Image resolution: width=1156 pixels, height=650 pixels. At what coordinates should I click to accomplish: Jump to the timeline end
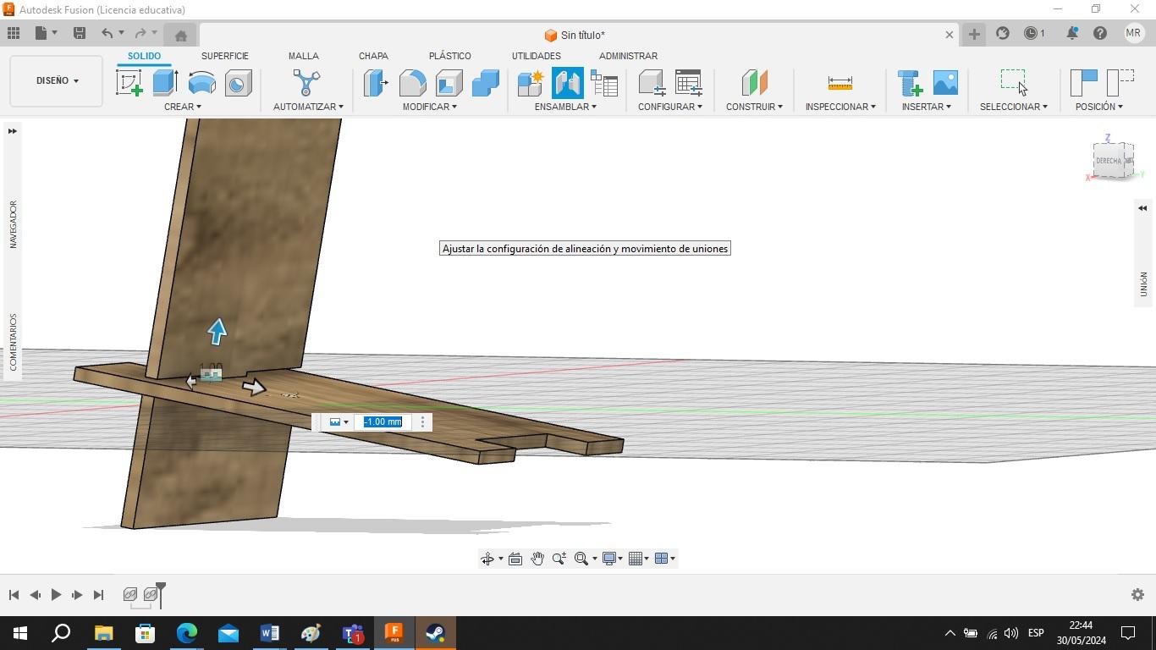tap(98, 595)
